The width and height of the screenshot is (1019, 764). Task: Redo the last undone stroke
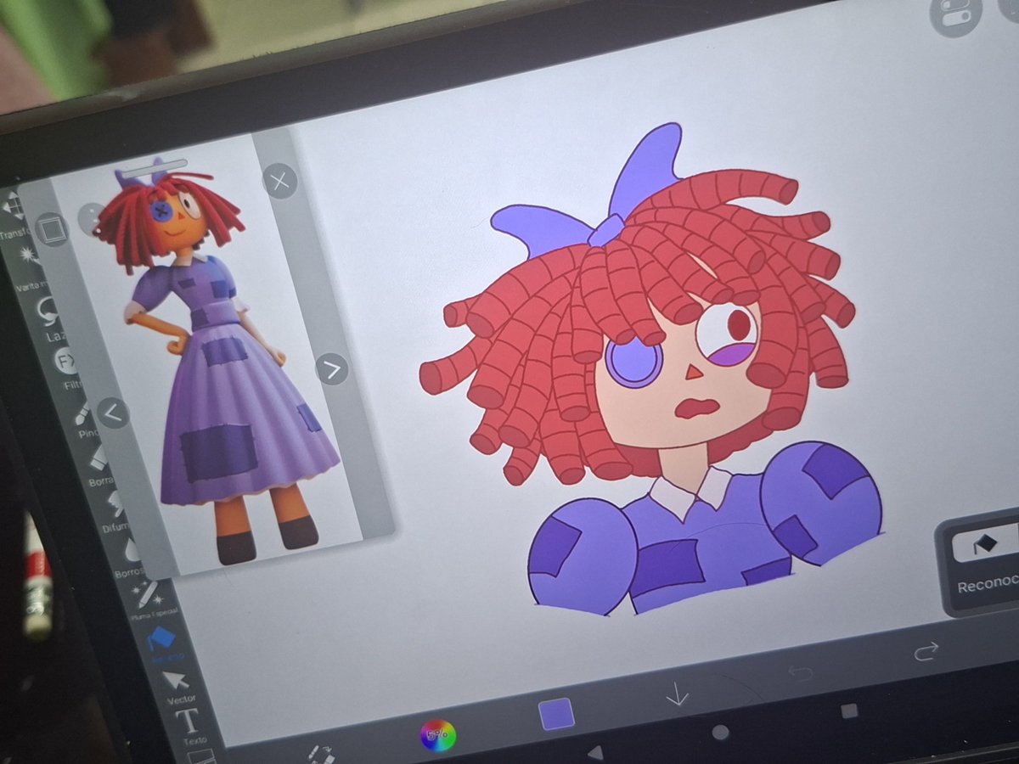(x=926, y=652)
